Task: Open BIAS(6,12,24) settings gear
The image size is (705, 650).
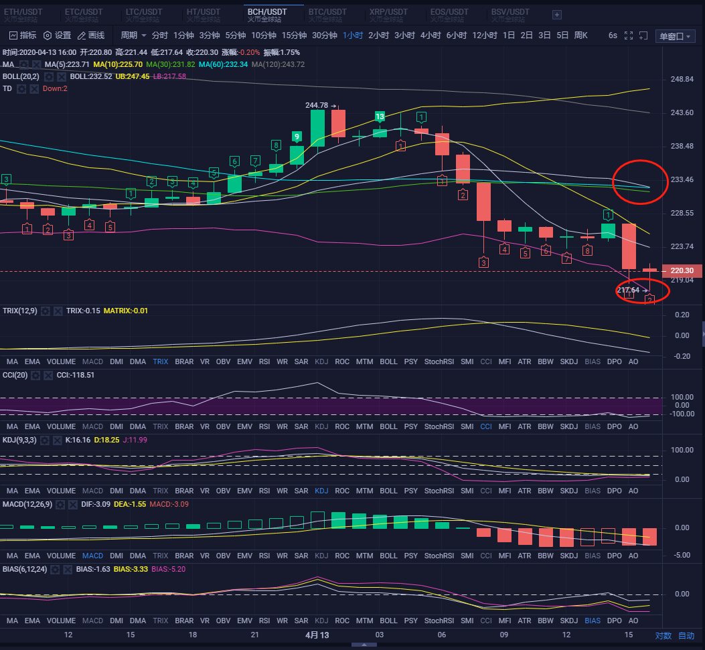Action: 55,570
